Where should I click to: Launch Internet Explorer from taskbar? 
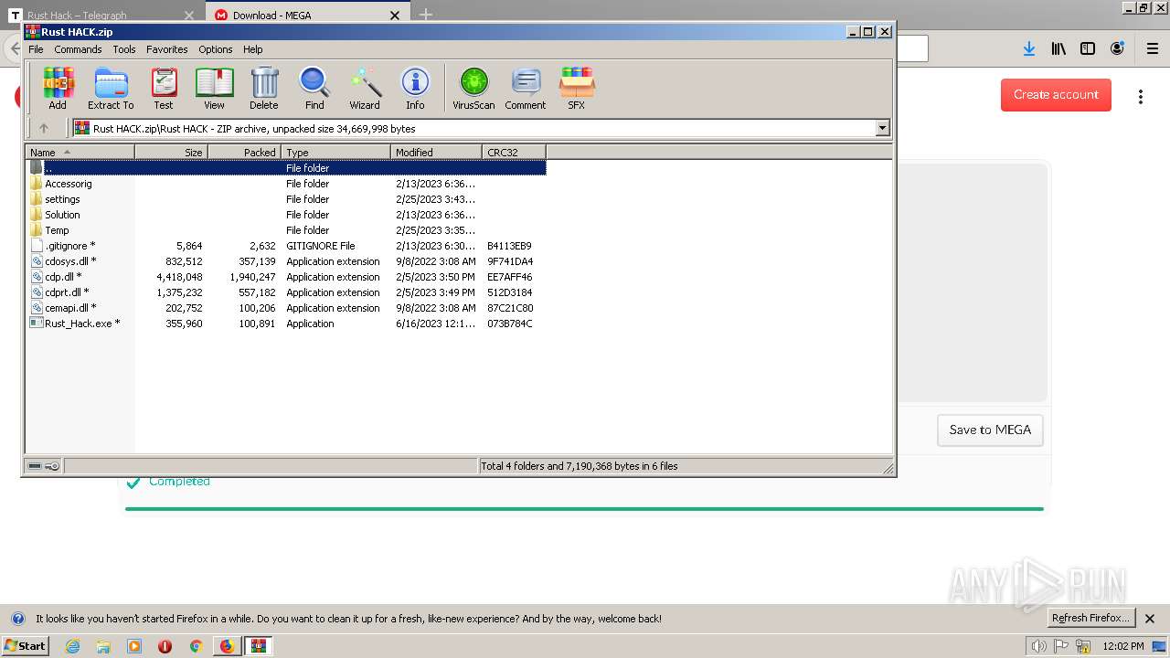pyautogui.click(x=73, y=646)
